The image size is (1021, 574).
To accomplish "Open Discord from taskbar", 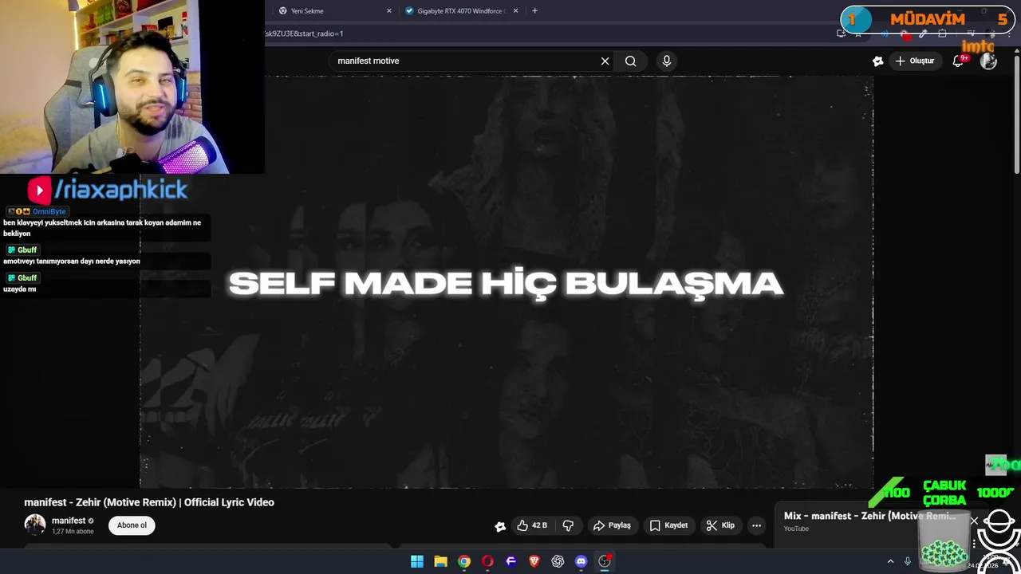I will (x=581, y=561).
